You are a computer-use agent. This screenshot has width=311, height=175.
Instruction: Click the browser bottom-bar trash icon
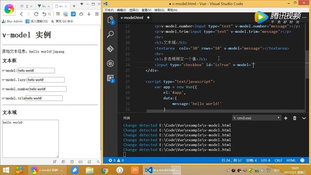tap(72, 162)
